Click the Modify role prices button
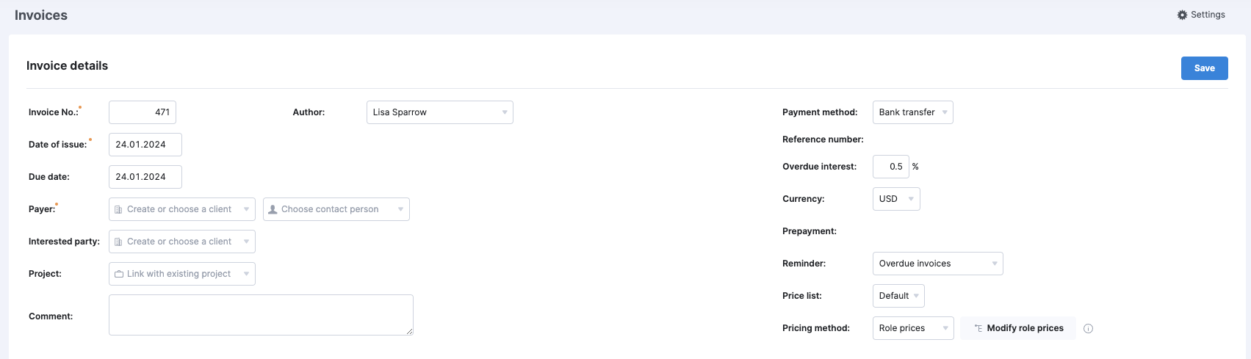This screenshot has width=1251, height=359. tap(1018, 328)
